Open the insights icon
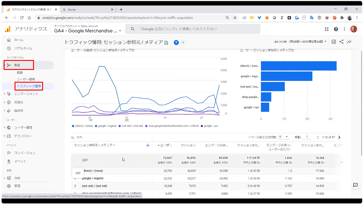The width and height of the screenshot is (364, 205). pyautogui.click(x=349, y=42)
